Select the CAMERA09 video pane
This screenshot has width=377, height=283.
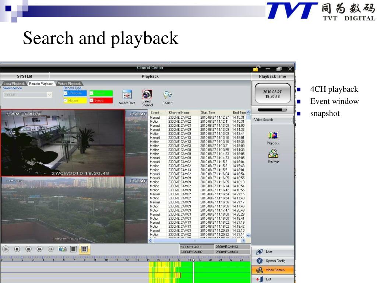tap(63, 143)
